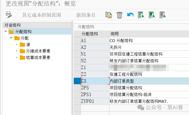
Task: Open the 分摊成本要素 folder icon
Action: tap(22, 51)
